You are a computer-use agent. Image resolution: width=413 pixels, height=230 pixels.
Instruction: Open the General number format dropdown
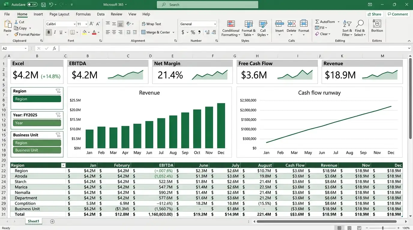(215, 24)
